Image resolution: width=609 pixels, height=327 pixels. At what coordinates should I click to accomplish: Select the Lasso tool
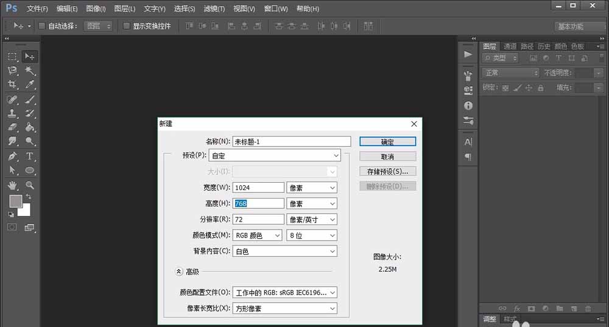click(x=12, y=70)
